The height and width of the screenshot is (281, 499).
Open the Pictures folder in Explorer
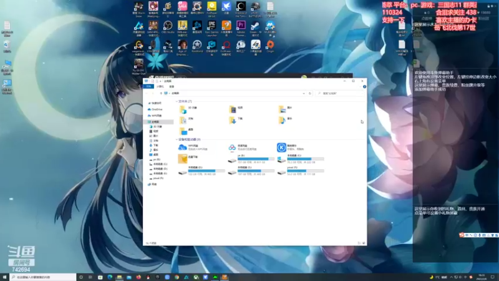(x=286, y=109)
